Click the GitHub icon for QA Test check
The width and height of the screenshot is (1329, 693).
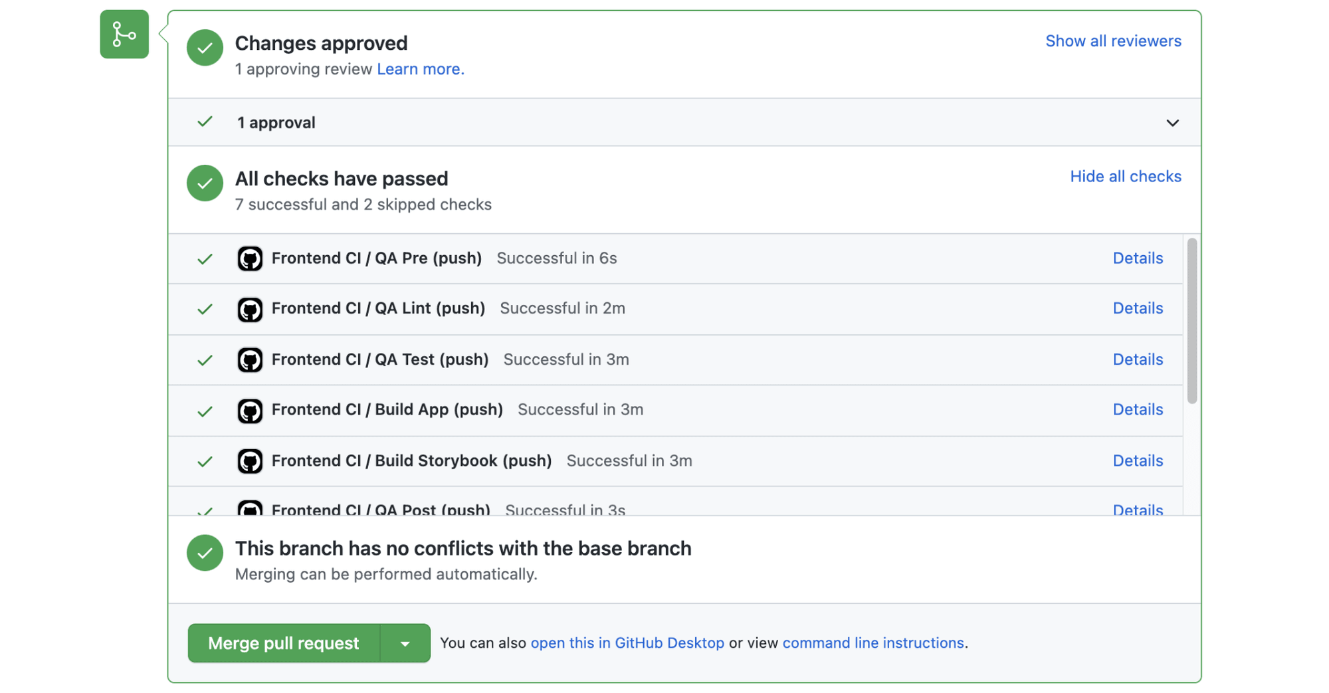tap(250, 359)
